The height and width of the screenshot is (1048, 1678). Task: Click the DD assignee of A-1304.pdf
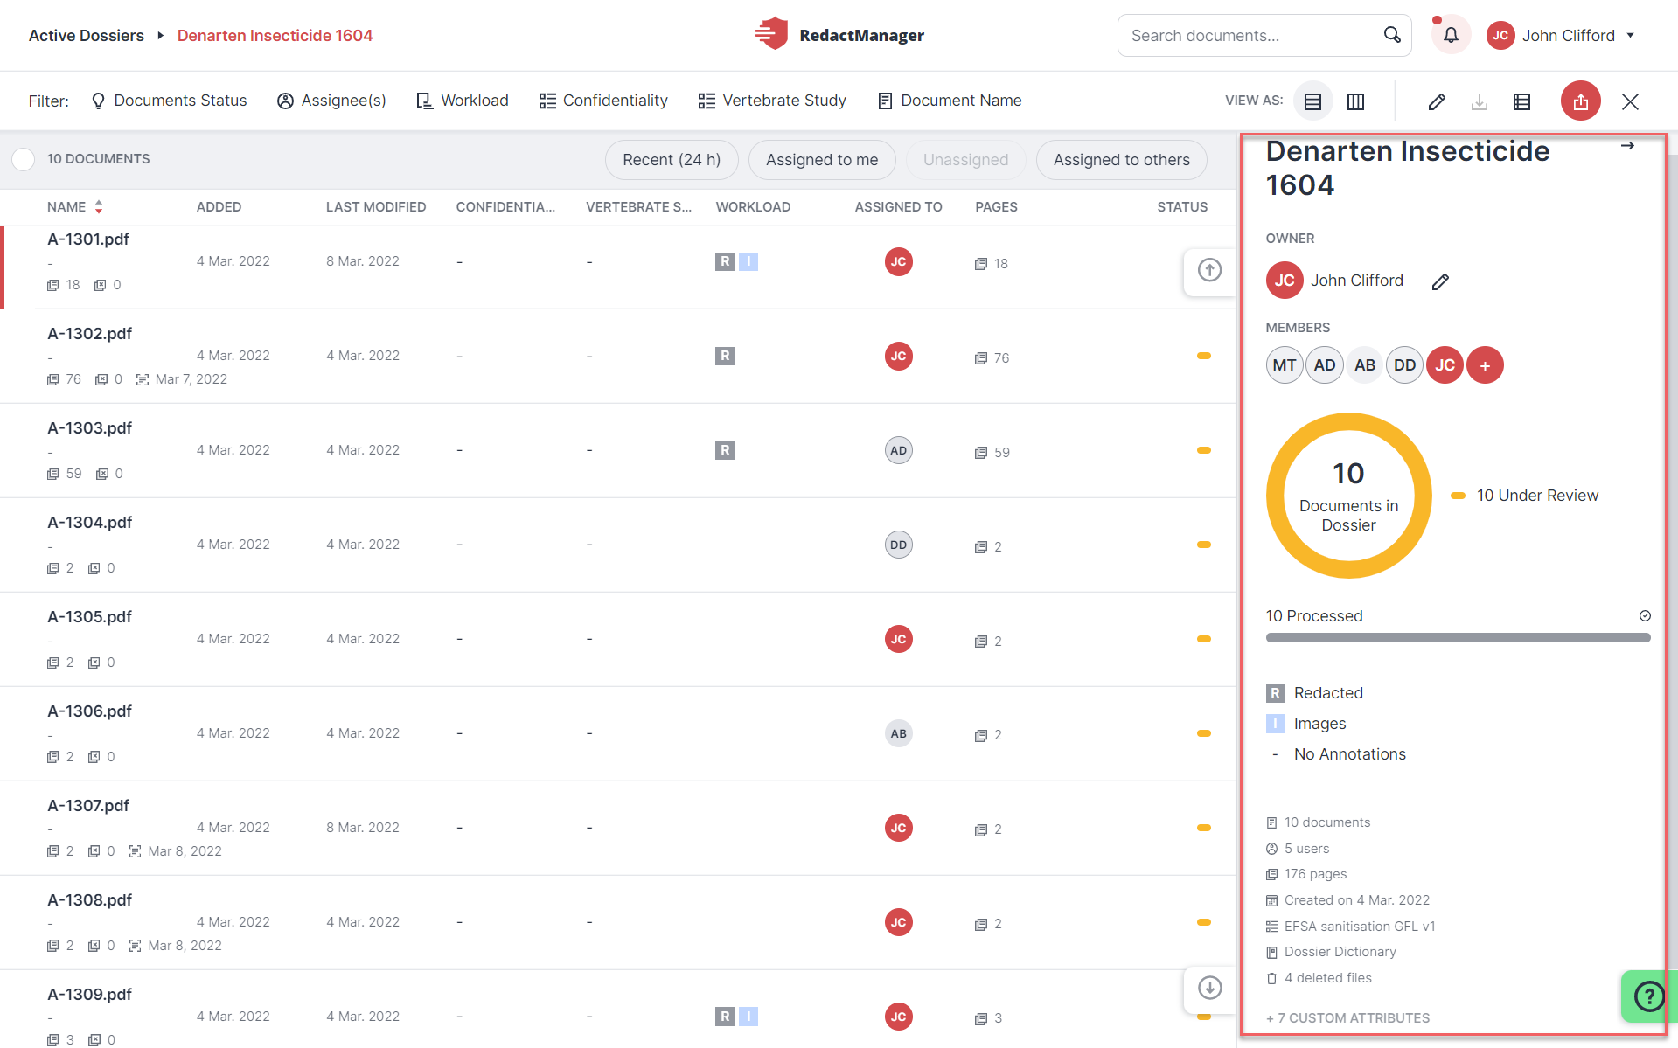coord(899,545)
